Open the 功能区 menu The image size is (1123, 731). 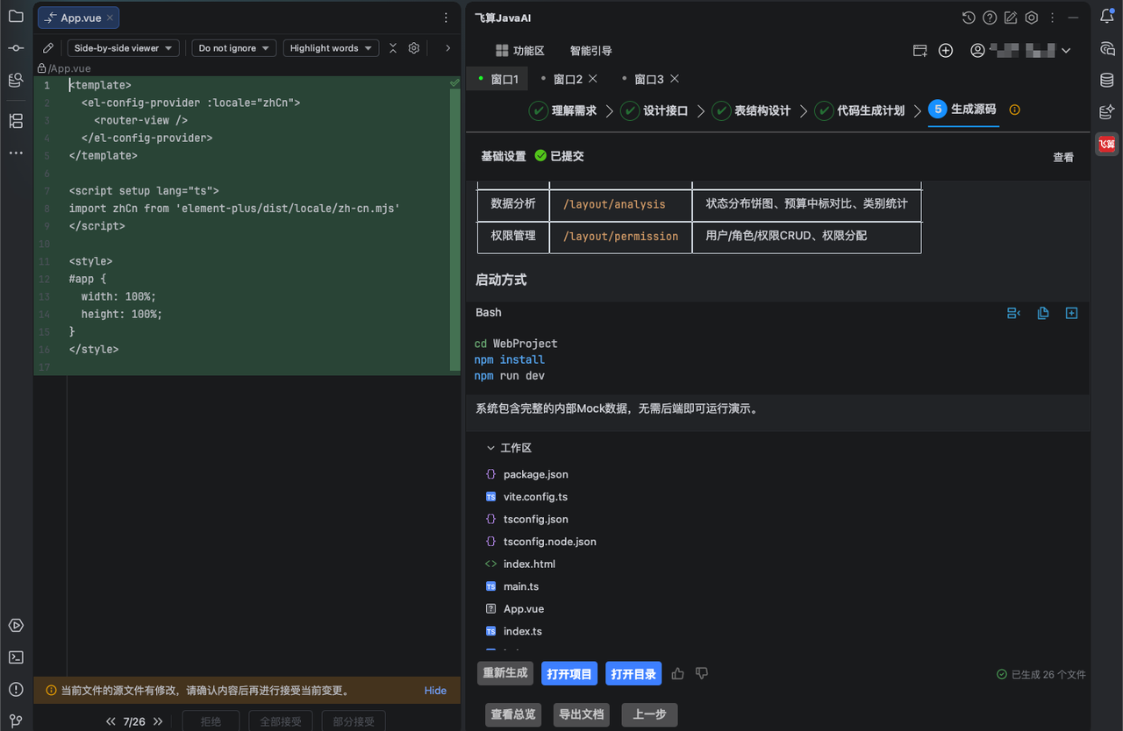tap(520, 51)
